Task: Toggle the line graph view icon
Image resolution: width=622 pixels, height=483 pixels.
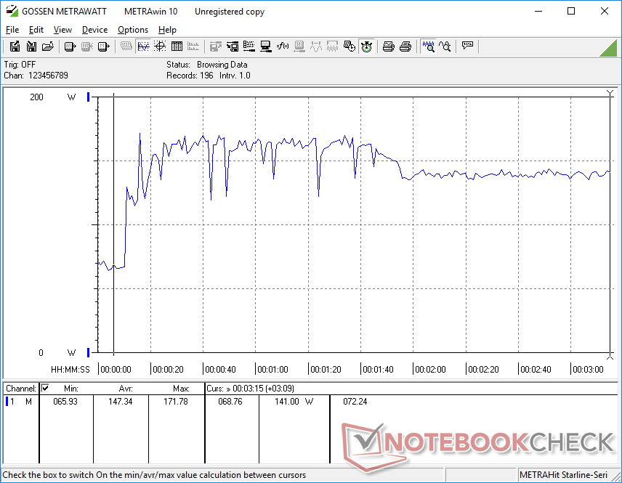Action: [143, 46]
